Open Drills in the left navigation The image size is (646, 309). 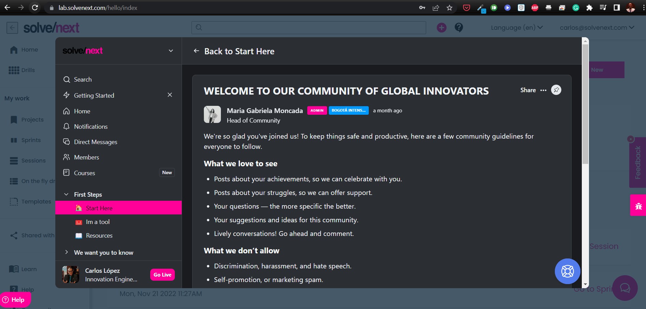[x=22, y=70]
